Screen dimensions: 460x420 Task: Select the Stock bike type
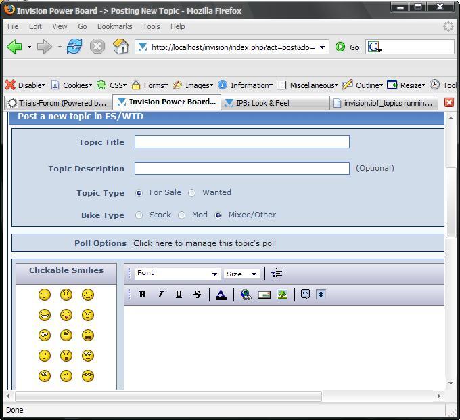pyautogui.click(x=139, y=215)
